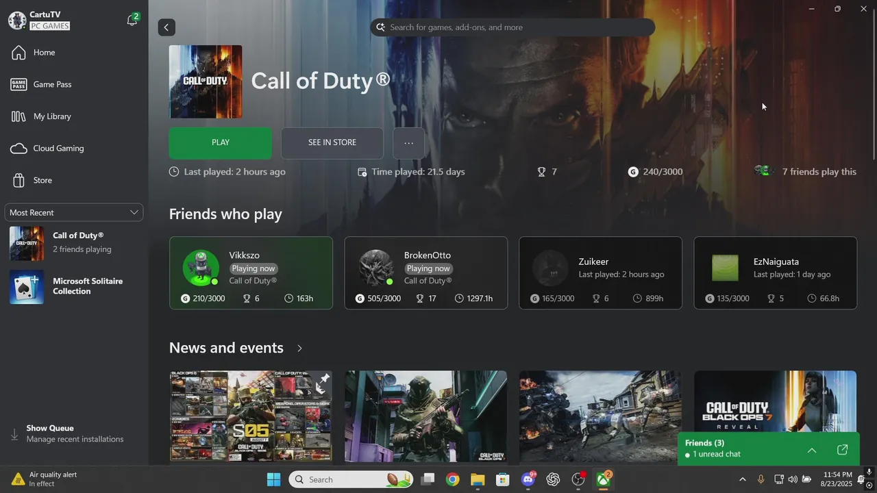877x493 pixels.
Task: Open the robot dog news thumbnail
Action: (x=601, y=416)
